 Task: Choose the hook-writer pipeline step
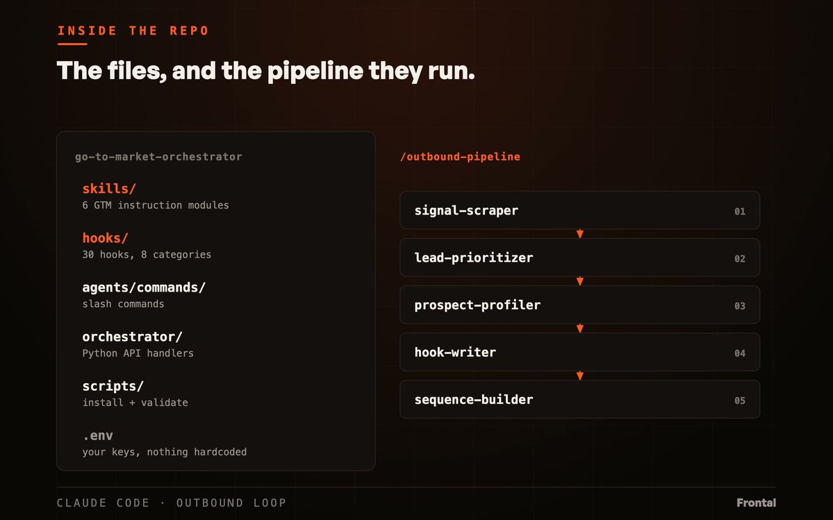tap(579, 352)
